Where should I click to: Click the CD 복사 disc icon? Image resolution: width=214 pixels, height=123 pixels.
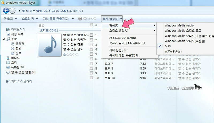(80, 19)
